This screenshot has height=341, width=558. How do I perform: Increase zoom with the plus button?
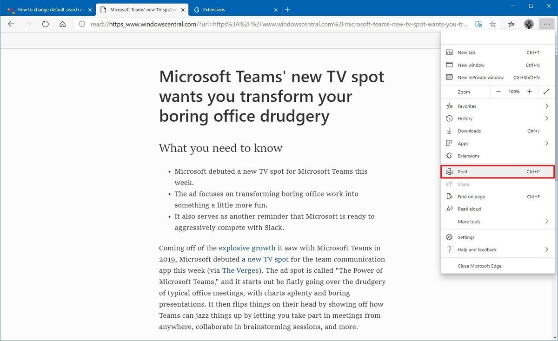[x=529, y=92]
